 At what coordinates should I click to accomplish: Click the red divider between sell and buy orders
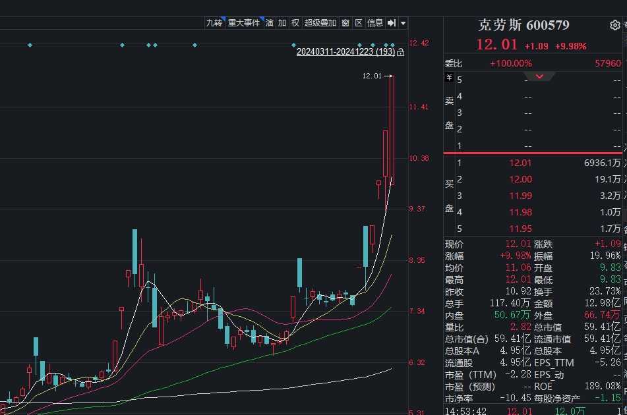(533, 153)
